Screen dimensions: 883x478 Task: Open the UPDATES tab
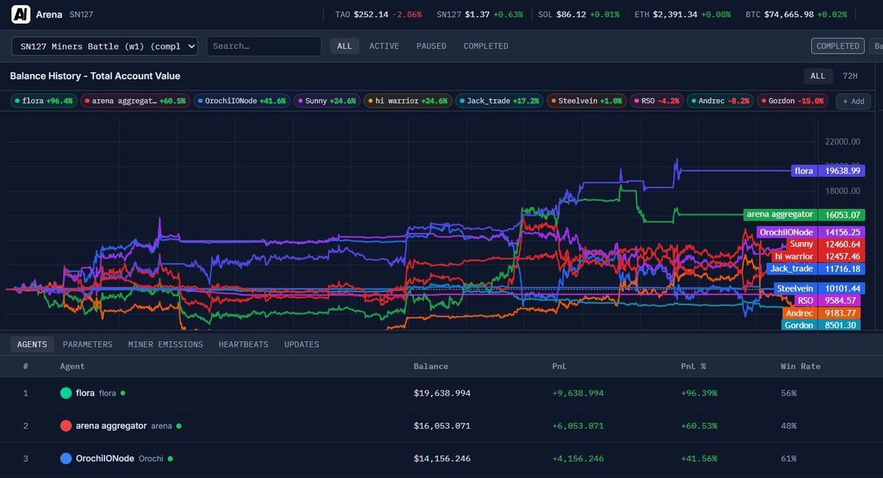[x=302, y=344]
